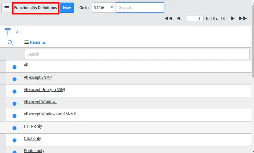Open the list hamburger menu
Image resolution: width=254 pixels, height=153 pixels.
coord(6,8)
